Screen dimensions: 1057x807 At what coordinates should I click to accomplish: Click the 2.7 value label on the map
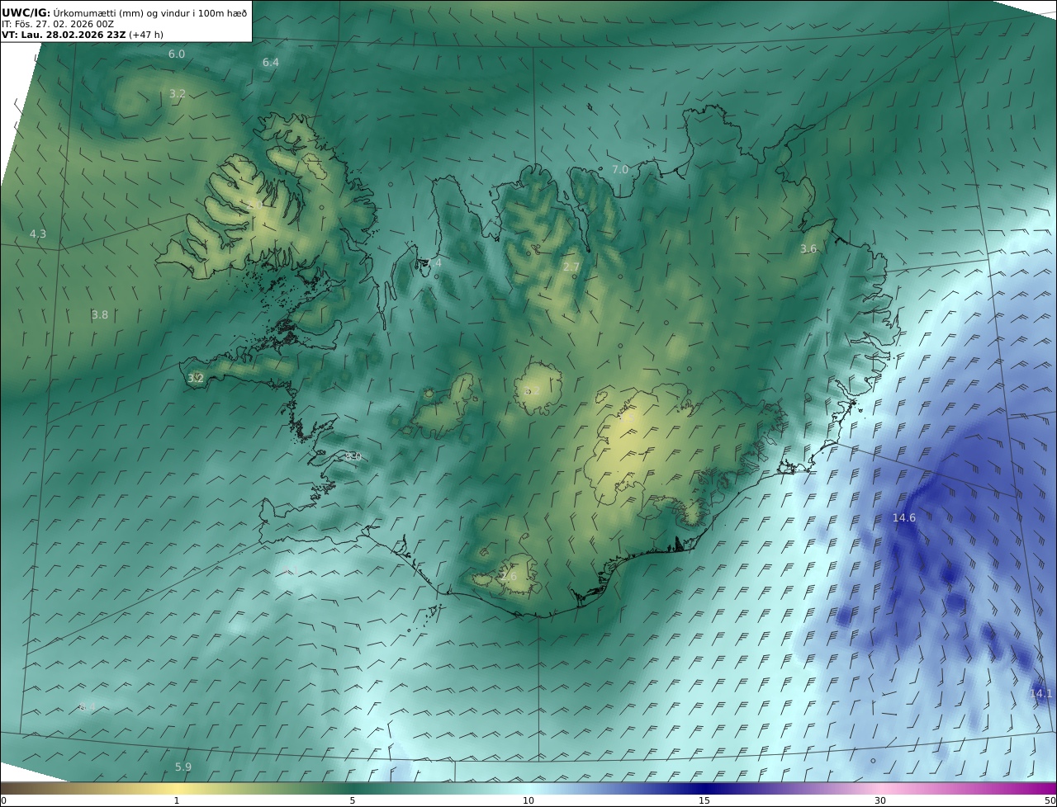click(571, 267)
